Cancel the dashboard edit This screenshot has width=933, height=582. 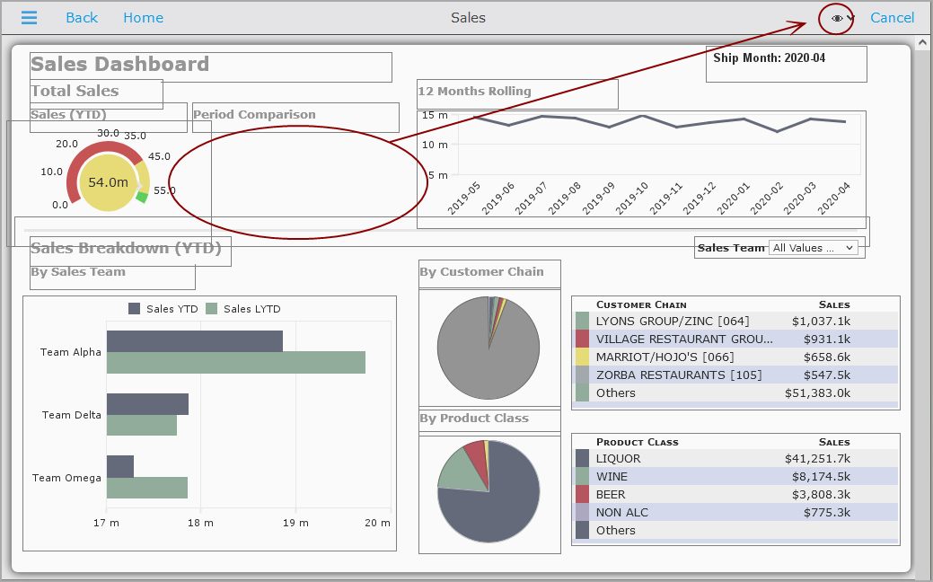tap(892, 18)
